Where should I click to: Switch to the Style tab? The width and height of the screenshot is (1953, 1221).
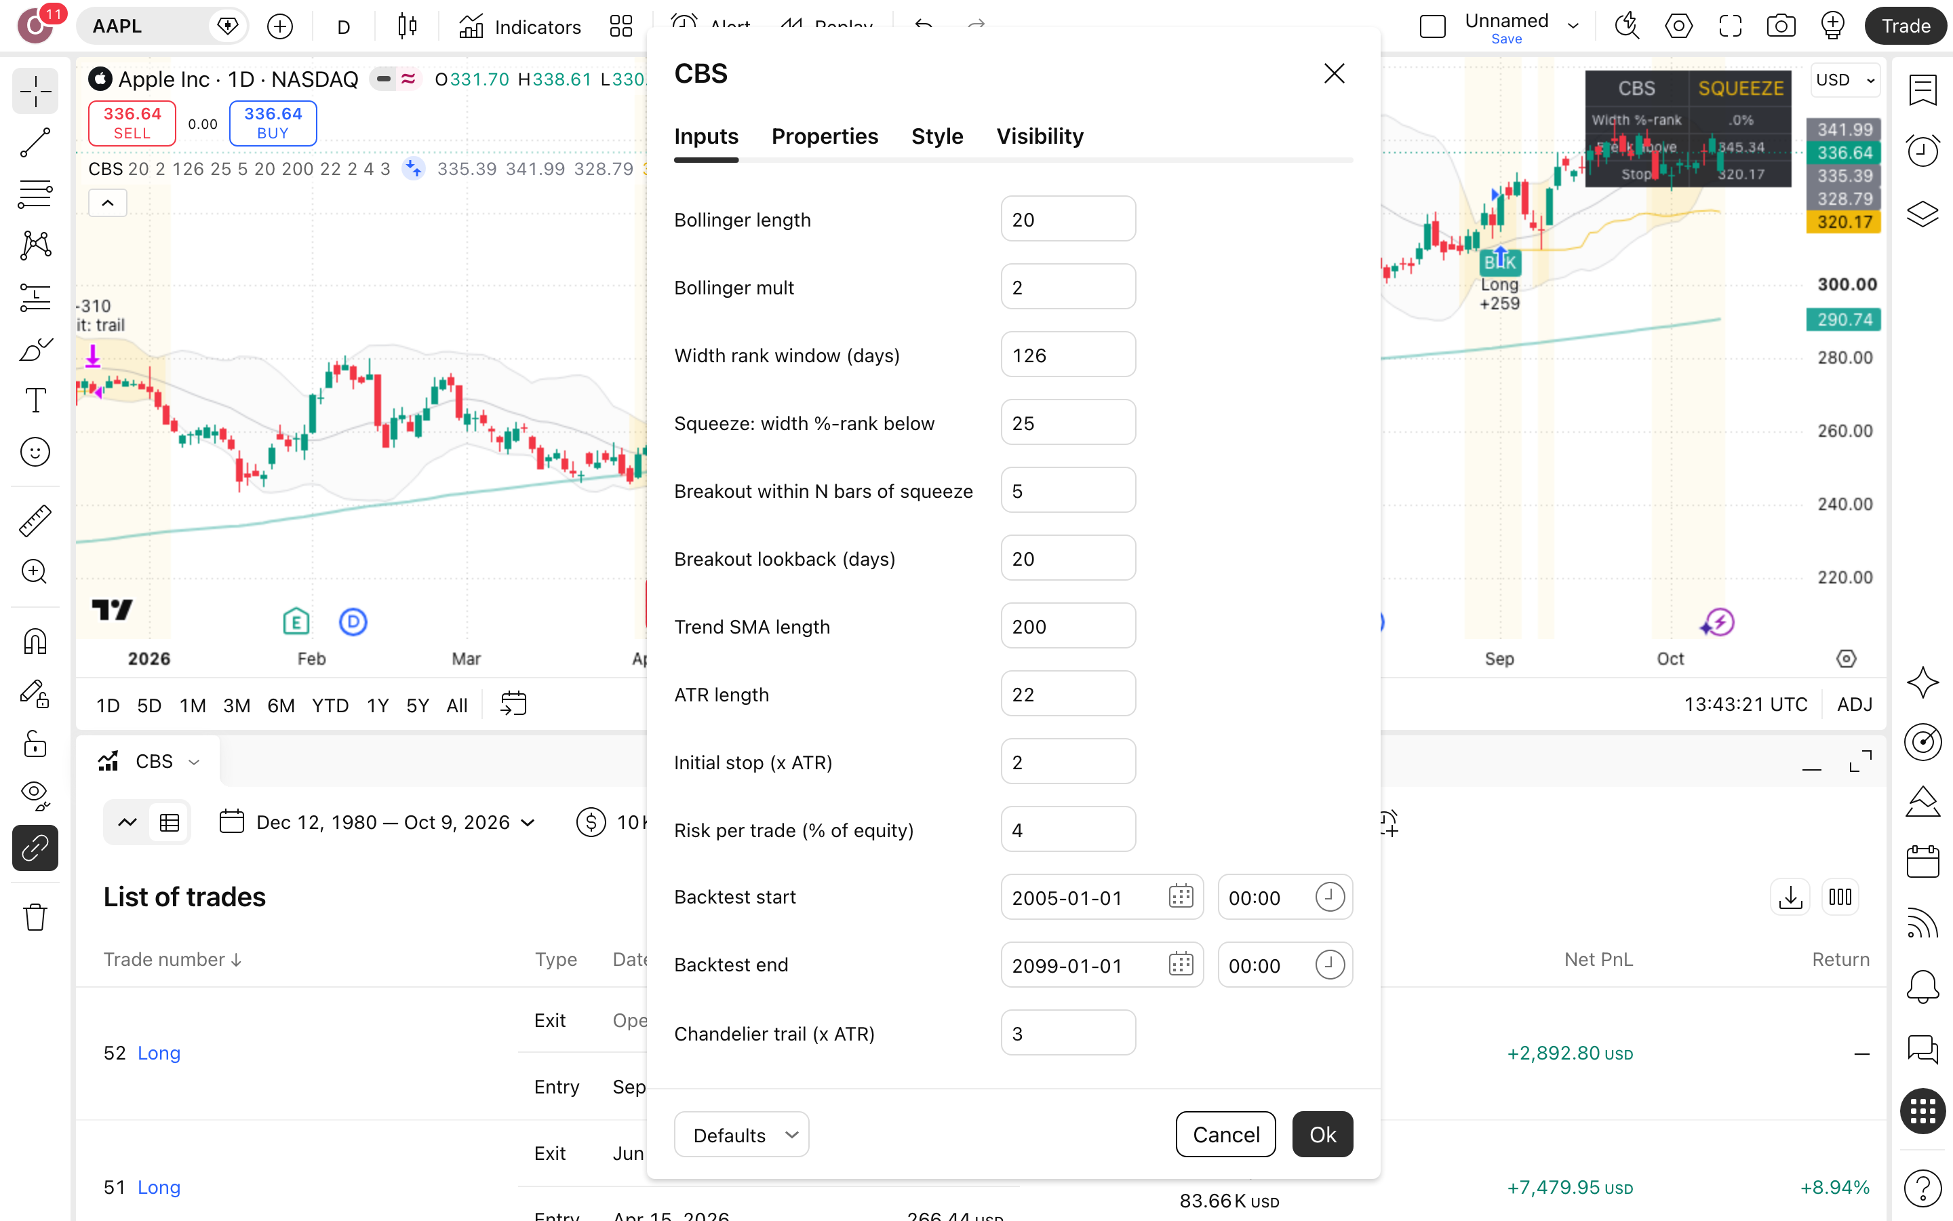coord(937,136)
